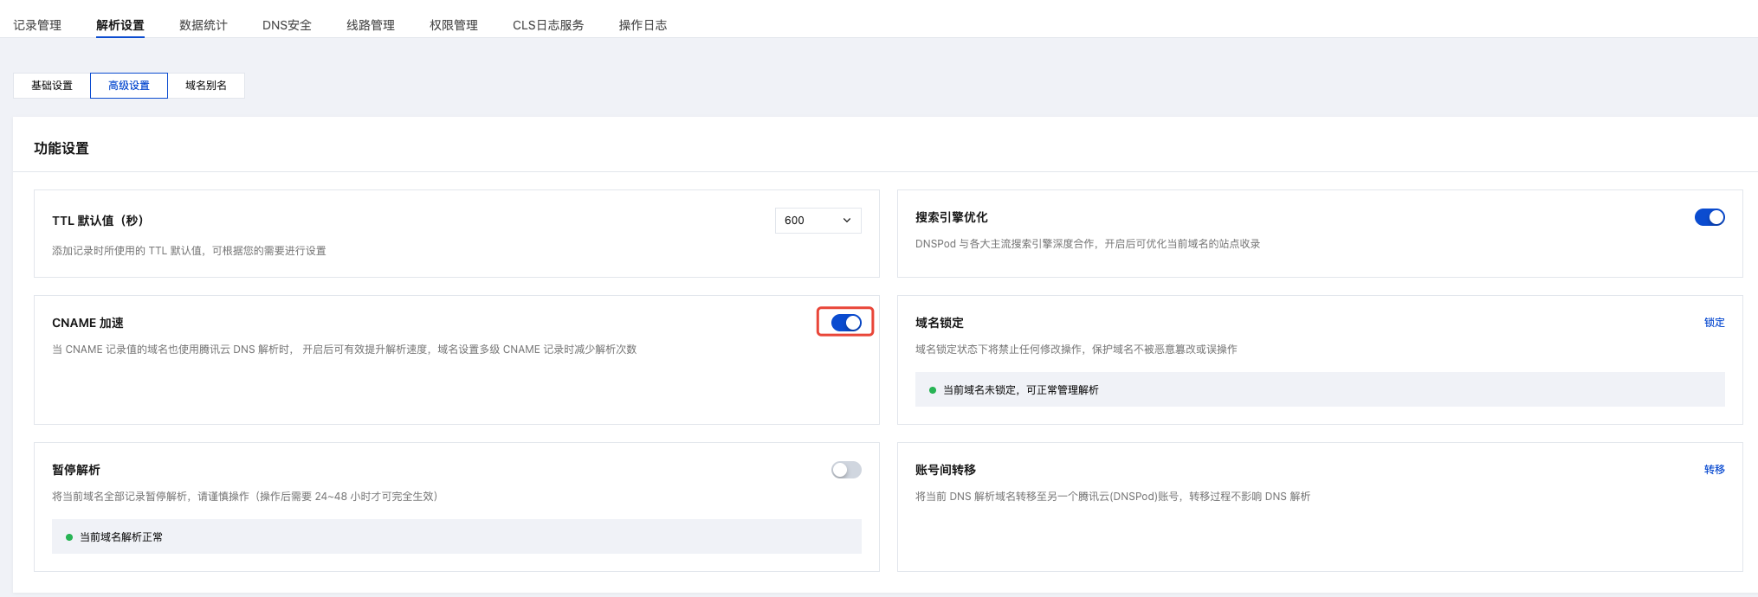Click the 当前域名未锁定，可正常管理解析 status text

click(x=1021, y=390)
